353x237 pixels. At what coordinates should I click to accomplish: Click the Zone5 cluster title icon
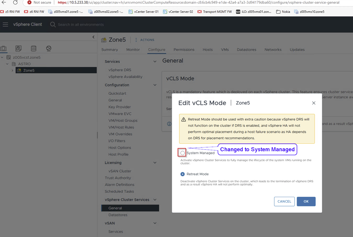point(104,40)
